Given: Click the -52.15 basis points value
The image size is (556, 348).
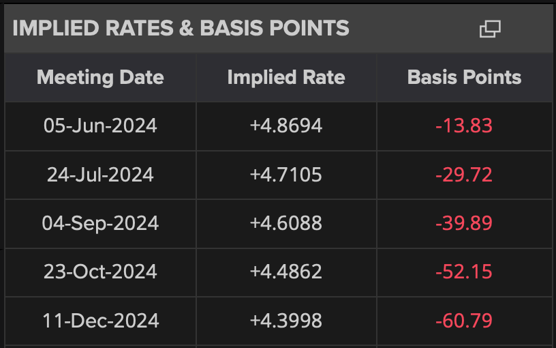Looking at the screenshot, I should [464, 272].
